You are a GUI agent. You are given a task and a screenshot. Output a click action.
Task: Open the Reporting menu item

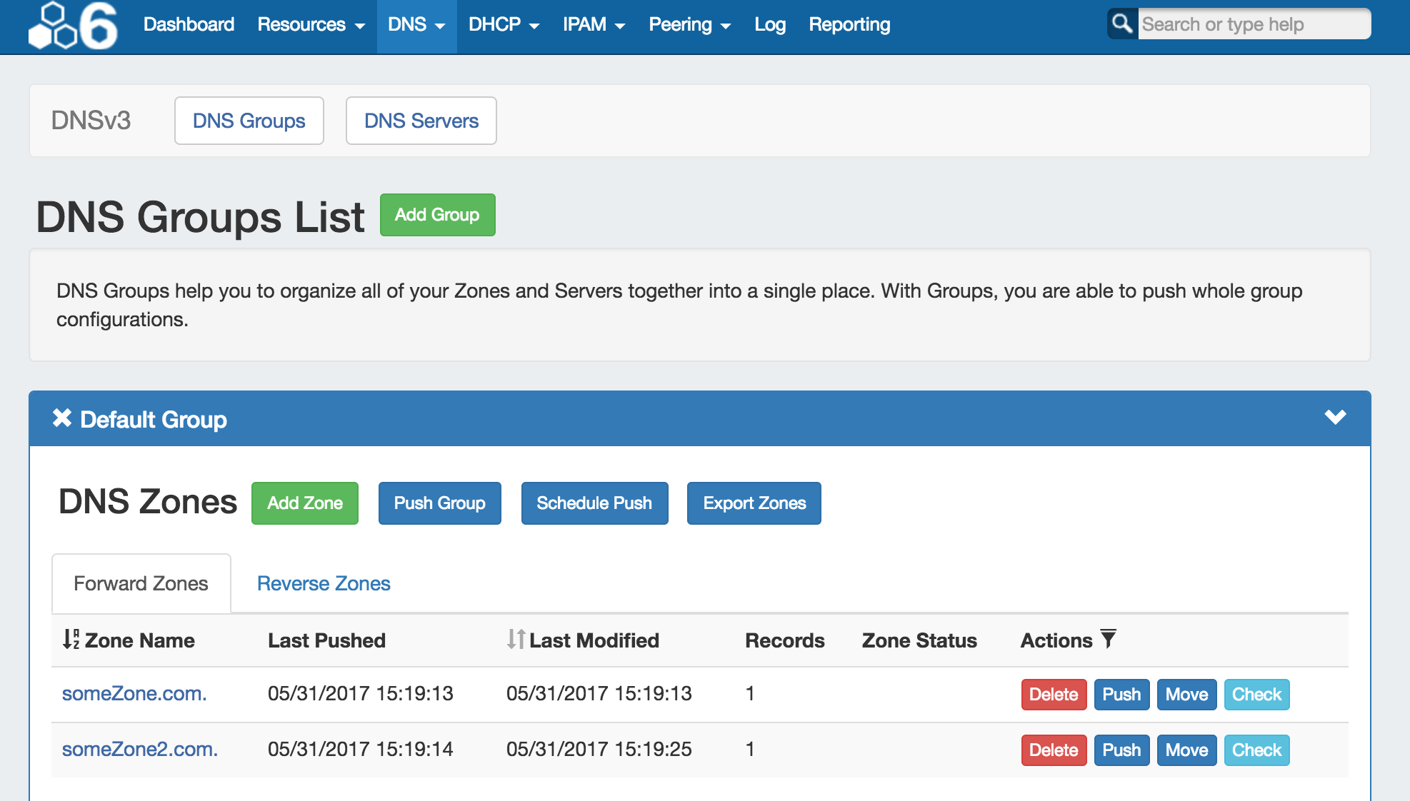pos(849,25)
